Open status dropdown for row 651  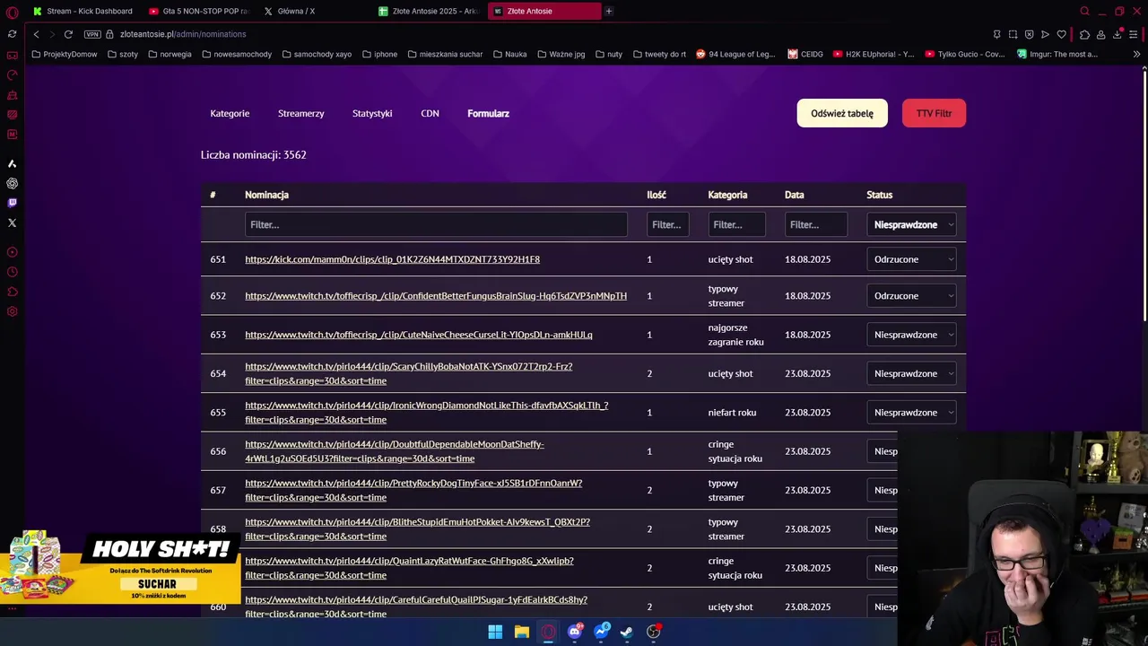coord(911,259)
